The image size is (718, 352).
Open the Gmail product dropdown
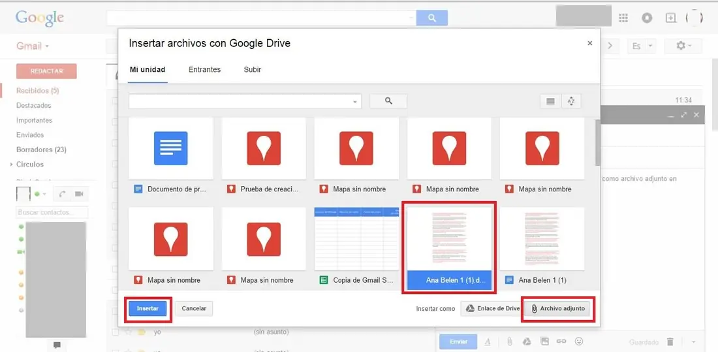(33, 46)
